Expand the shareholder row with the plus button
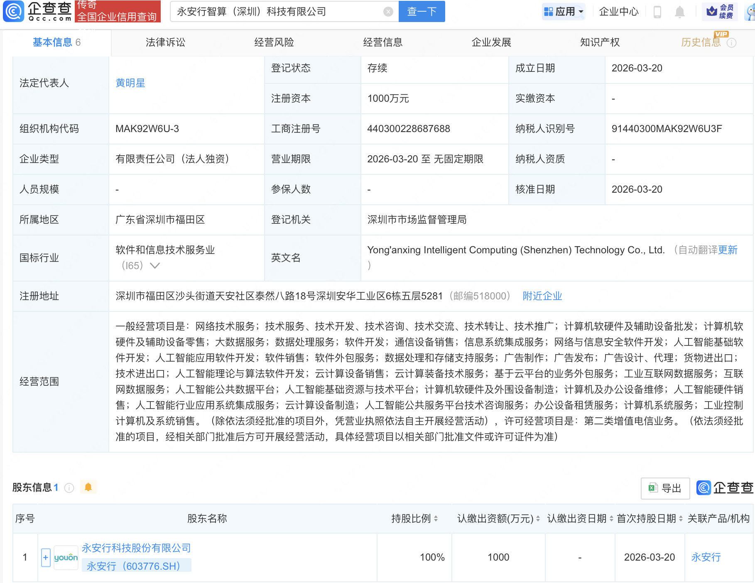755x583 pixels. point(45,557)
